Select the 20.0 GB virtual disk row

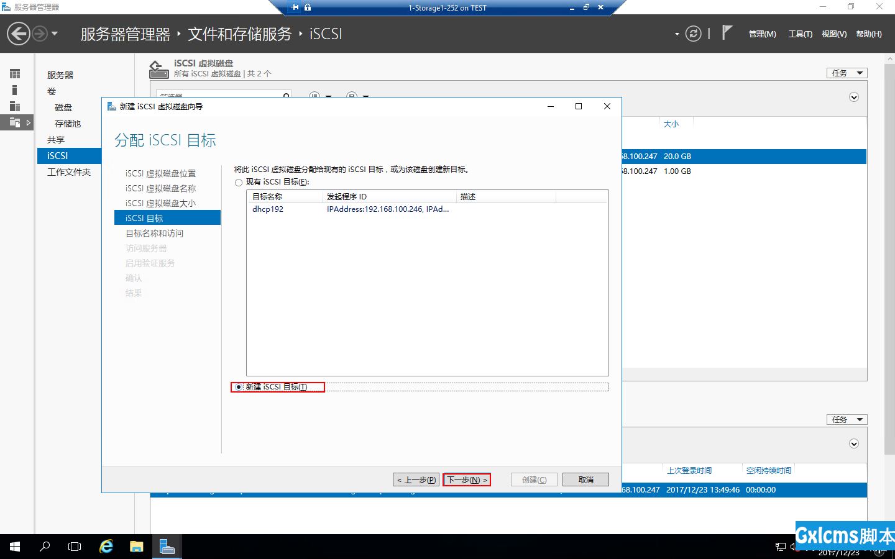(744, 157)
